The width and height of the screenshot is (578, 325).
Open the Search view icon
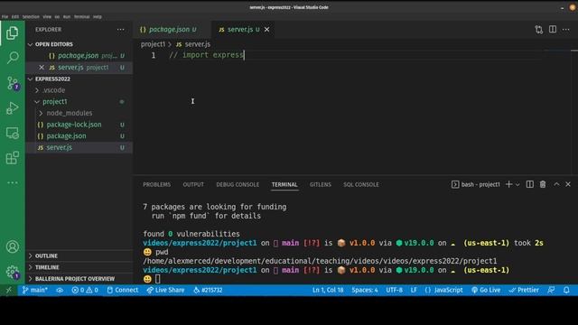click(x=12, y=58)
